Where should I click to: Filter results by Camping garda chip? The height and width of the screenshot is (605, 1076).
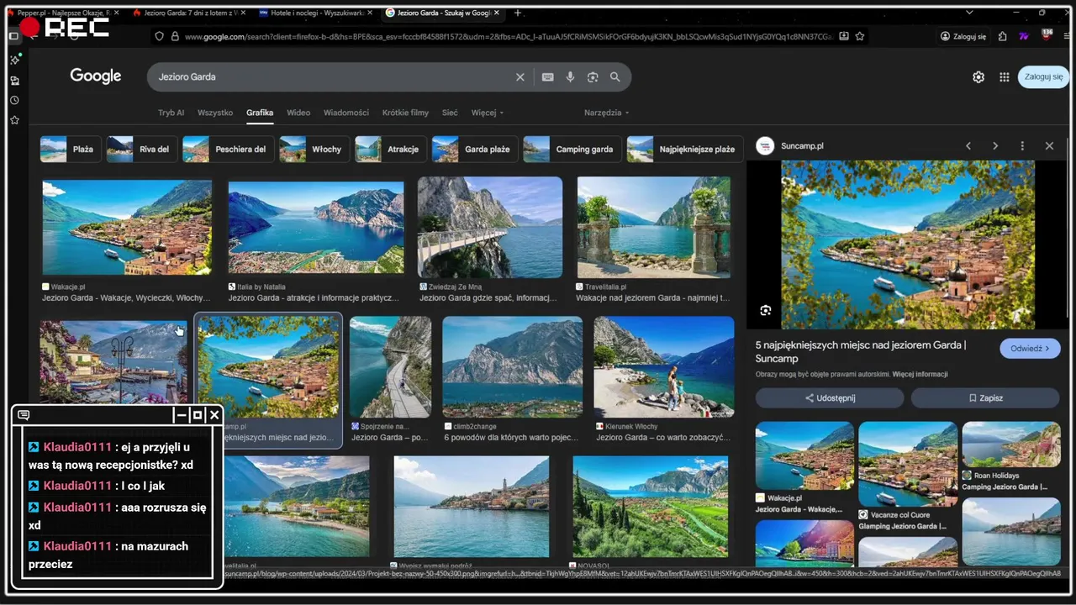click(x=572, y=149)
